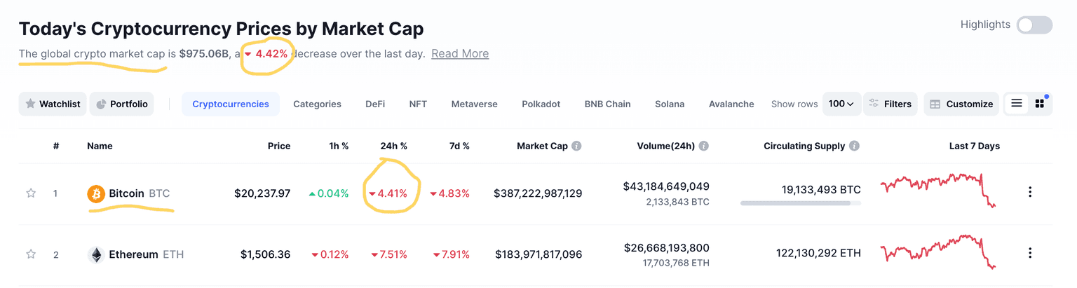Switch to list view layout
The image size is (1077, 288).
(1016, 104)
